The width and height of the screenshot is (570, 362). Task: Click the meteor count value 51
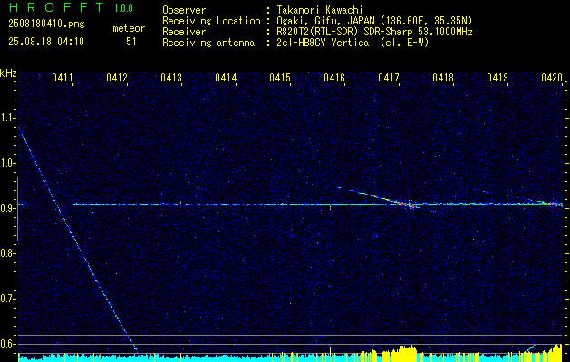[x=131, y=42]
